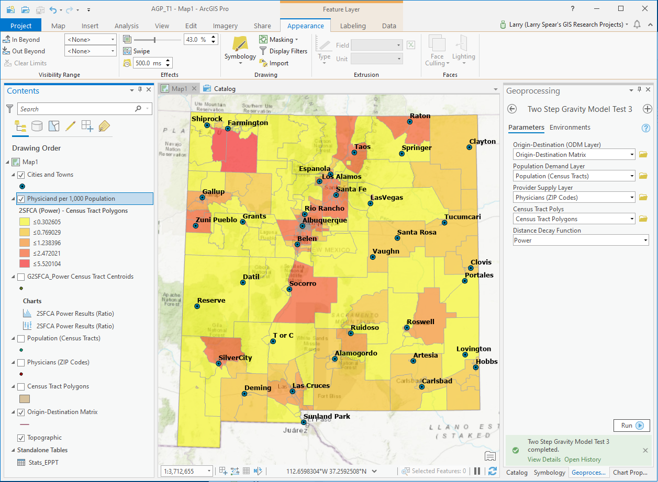Switch to the Labeling ribbon tab
Image resolution: width=658 pixels, height=482 pixels.
pyautogui.click(x=353, y=26)
